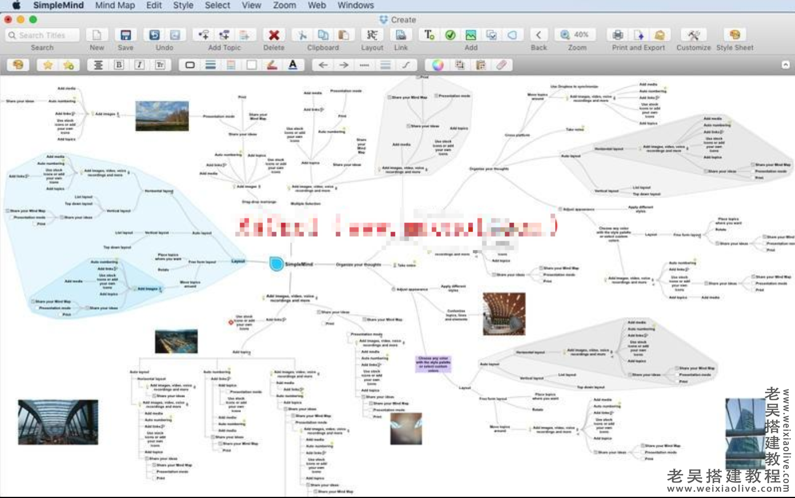Select the spiral building photo thumbnail
Image resolution: width=795 pixels, height=498 pixels.
(x=504, y=314)
